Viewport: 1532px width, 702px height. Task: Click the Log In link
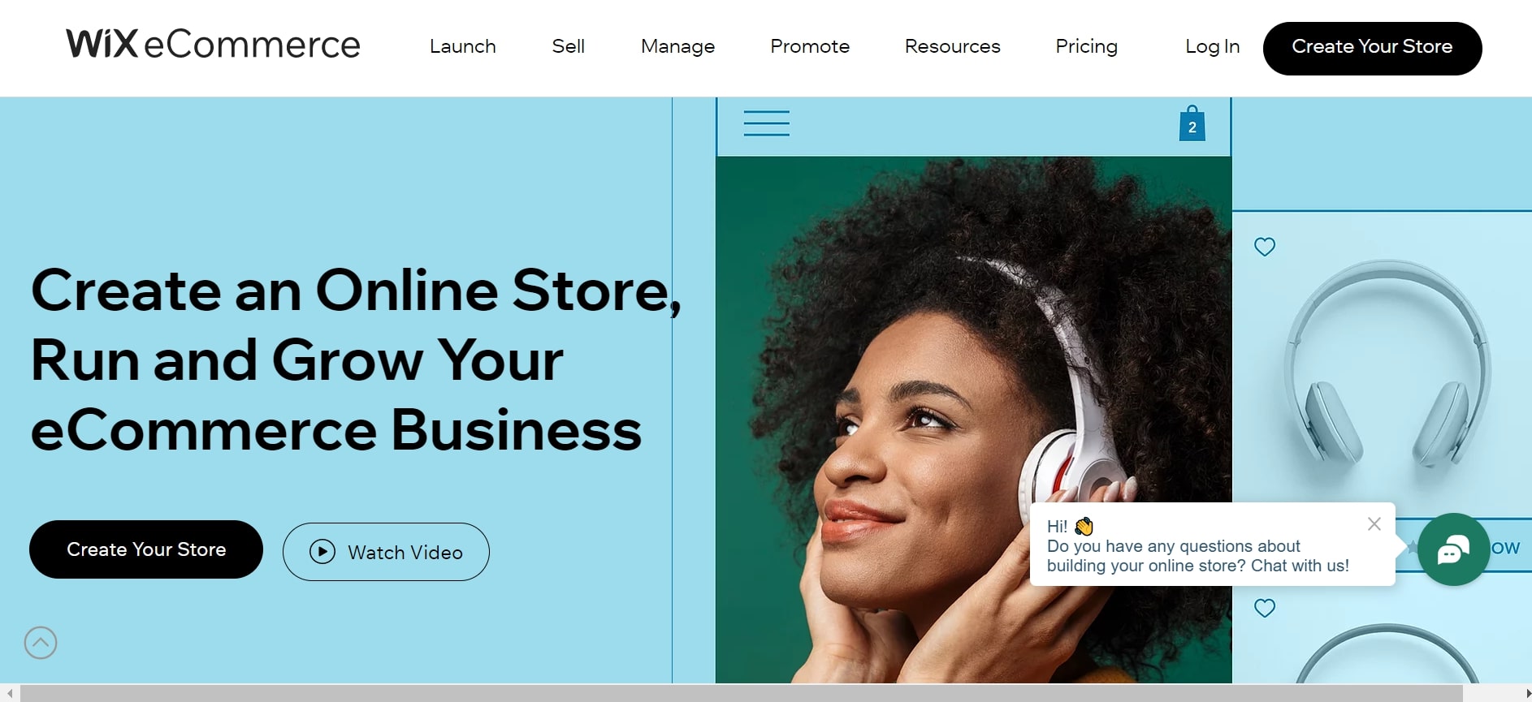click(x=1212, y=46)
